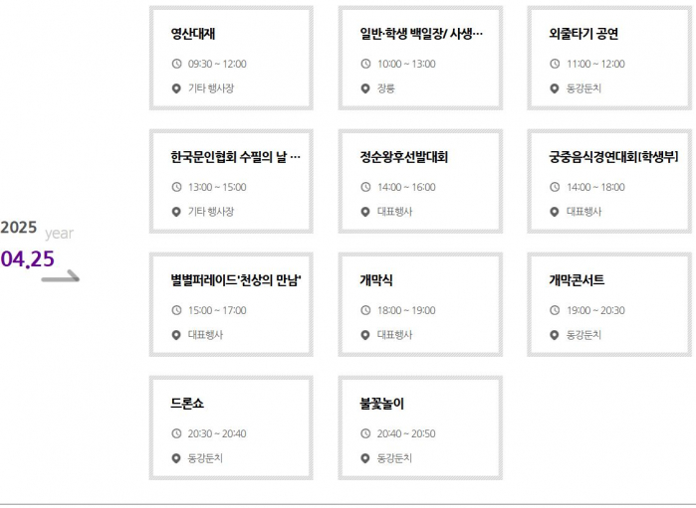The width and height of the screenshot is (696, 508).
Task: Click the clock icon in 외줄타기 공연 card
Action: coord(555,64)
